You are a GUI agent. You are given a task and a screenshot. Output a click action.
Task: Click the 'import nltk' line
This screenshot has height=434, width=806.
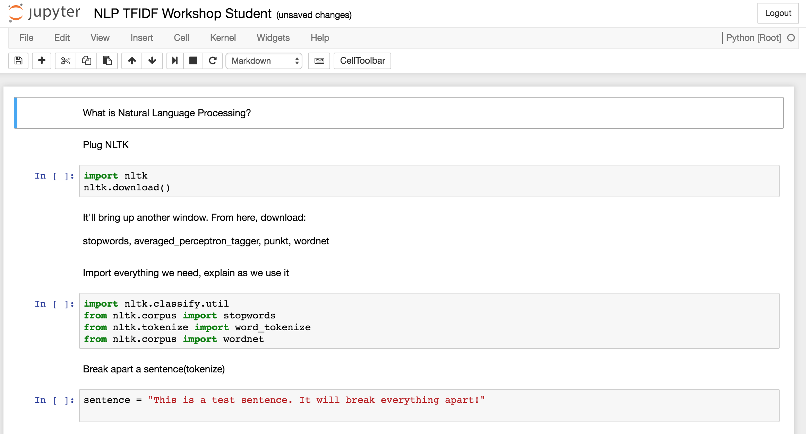pos(115,175)
